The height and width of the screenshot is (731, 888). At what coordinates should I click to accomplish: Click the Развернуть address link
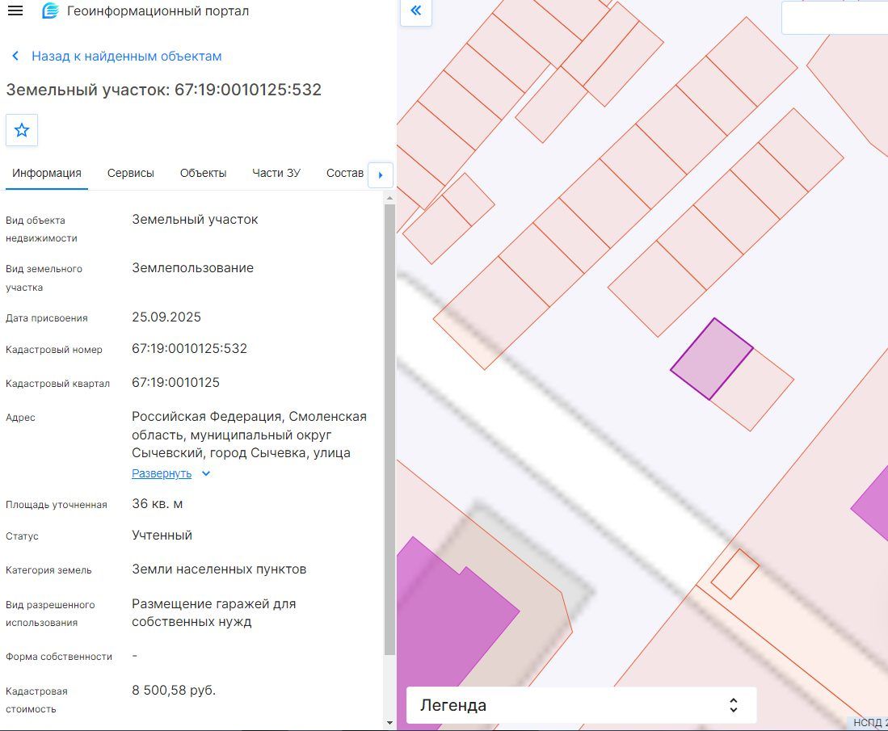pos(162,473)
